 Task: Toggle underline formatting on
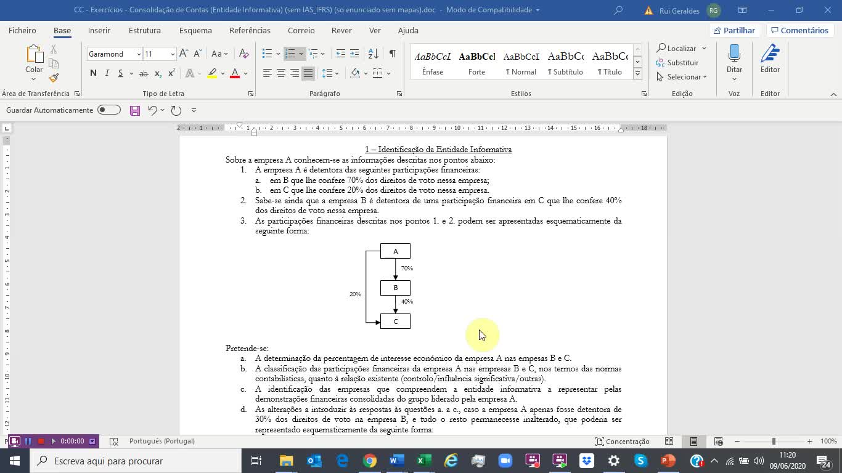tap(119, 73)
